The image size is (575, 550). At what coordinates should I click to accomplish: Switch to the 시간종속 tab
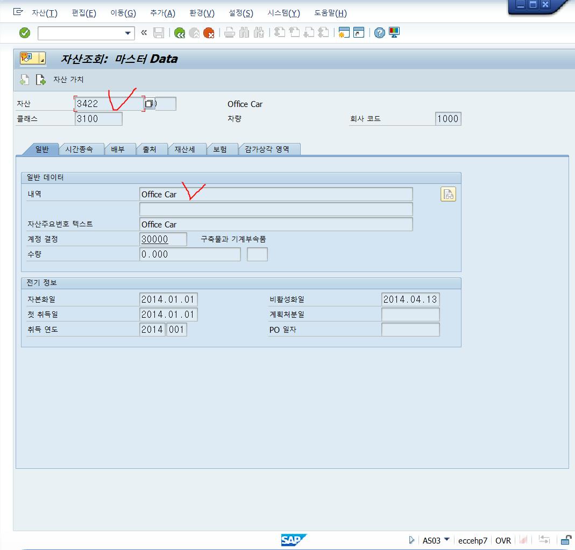[x=79, y=149]
